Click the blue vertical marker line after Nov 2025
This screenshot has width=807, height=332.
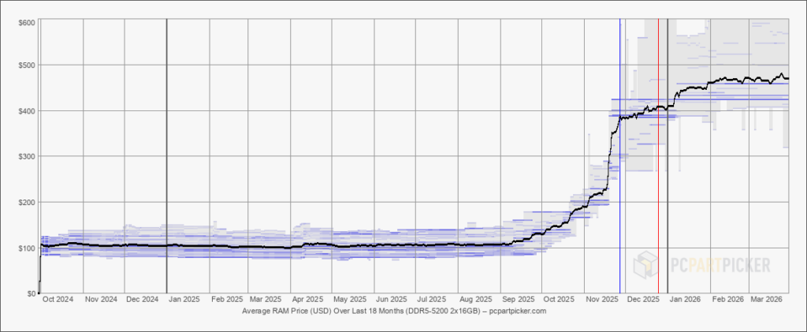click(619, 158)
